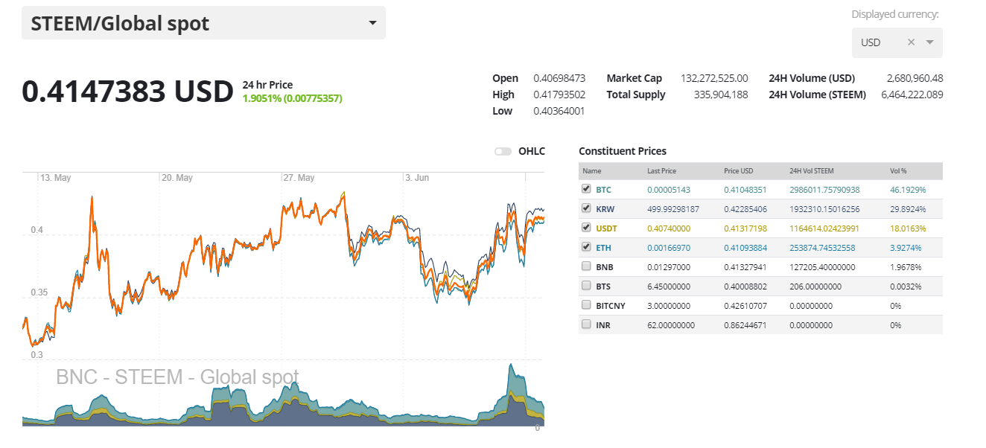This screenshot has width=986, height=448.
Task: Click 24H Volume (USD) value 2,680,960.48
Action: [x=915, y=78]
